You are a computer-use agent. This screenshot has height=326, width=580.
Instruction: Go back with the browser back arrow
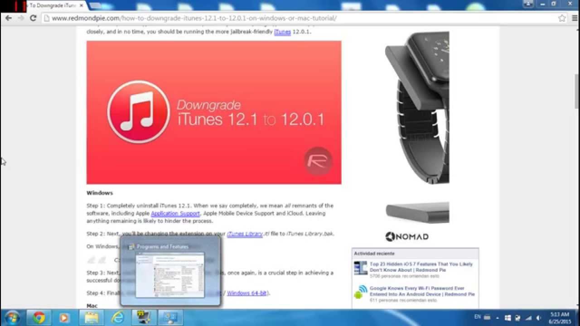[x=8, y=18]
